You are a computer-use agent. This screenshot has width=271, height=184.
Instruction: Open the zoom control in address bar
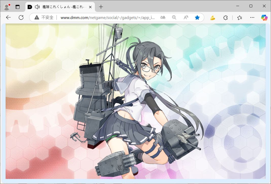[174, 17]
